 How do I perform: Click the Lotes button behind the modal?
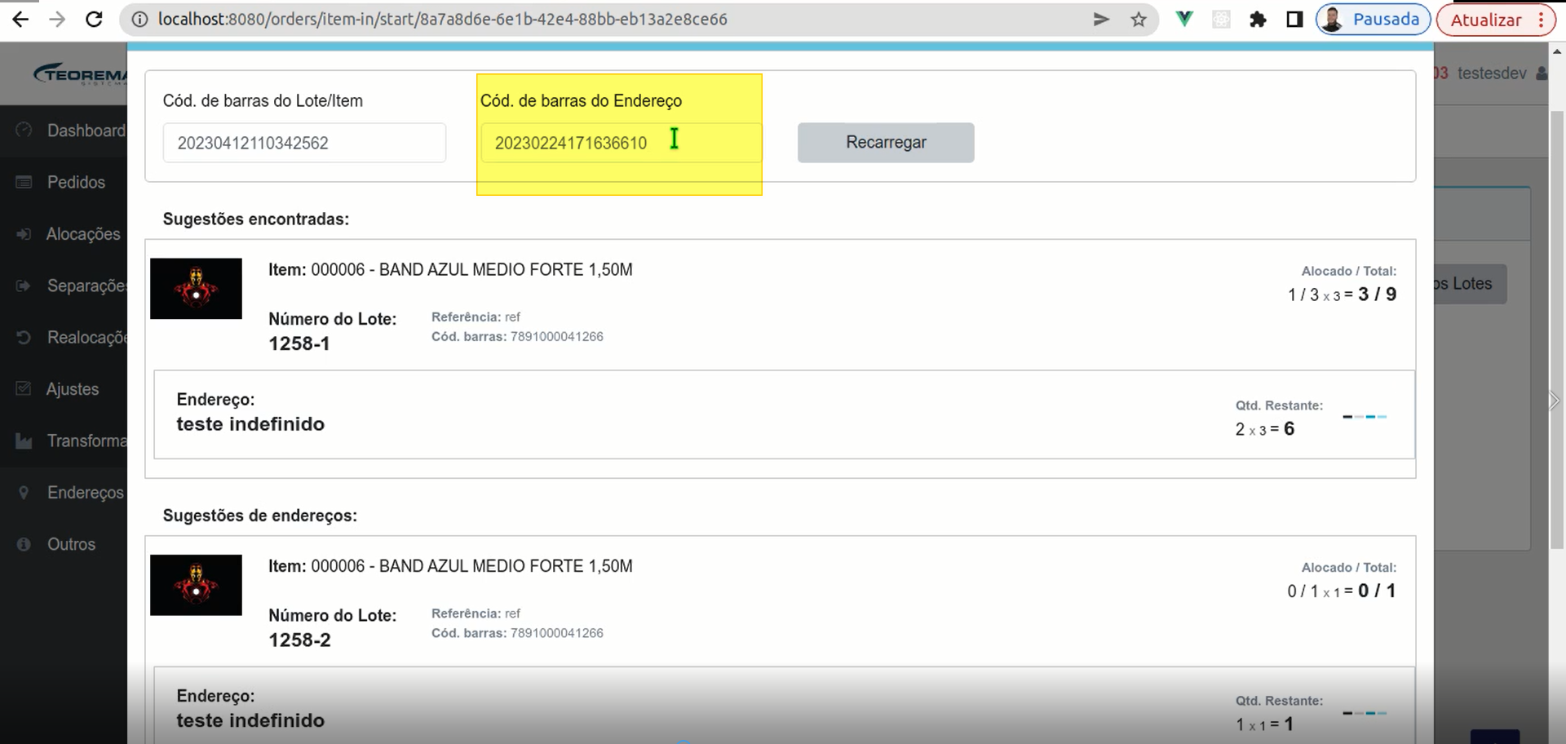(x=1471, y=284)
